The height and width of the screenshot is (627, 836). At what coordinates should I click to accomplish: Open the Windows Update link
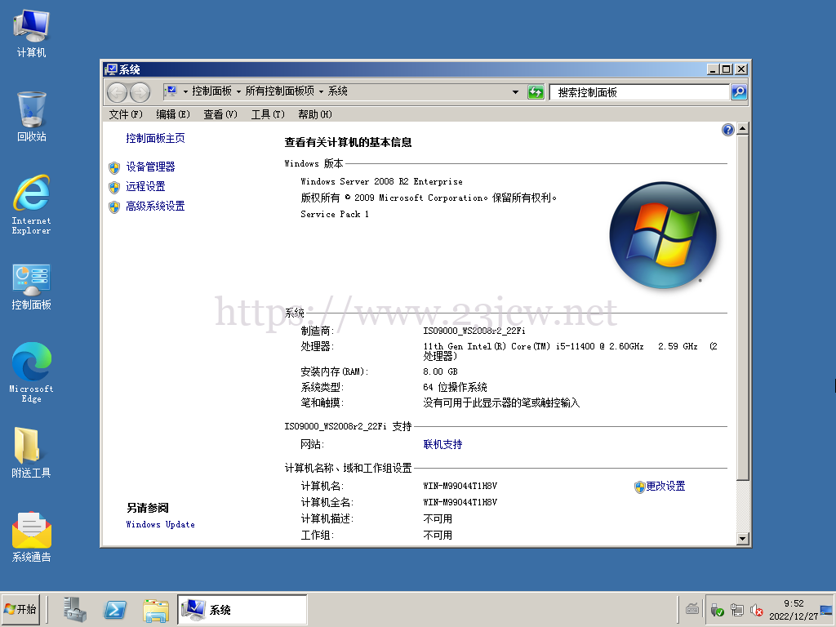[161, 525]
